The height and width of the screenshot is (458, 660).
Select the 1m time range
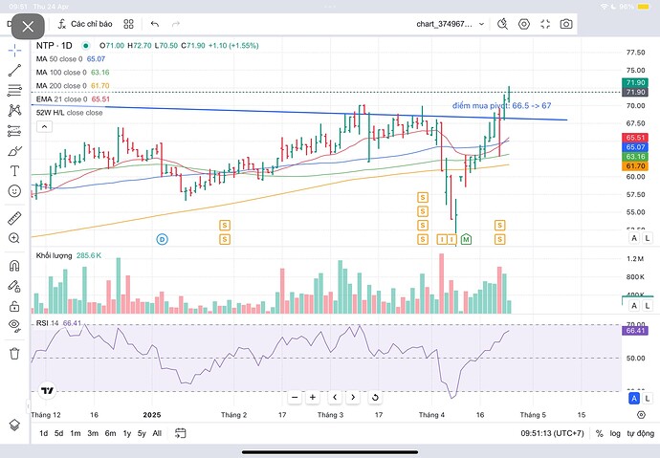pos(76,433)
